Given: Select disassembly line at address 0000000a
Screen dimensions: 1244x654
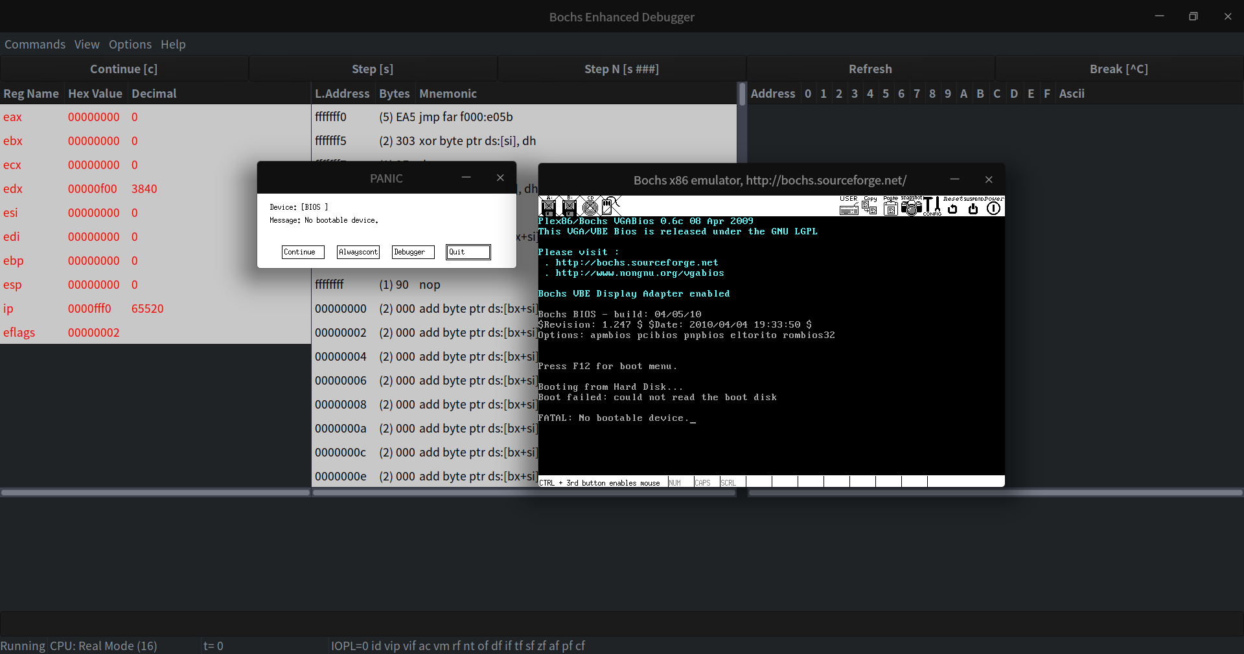Looking at the screenshot, I should (x=425, y=428).
